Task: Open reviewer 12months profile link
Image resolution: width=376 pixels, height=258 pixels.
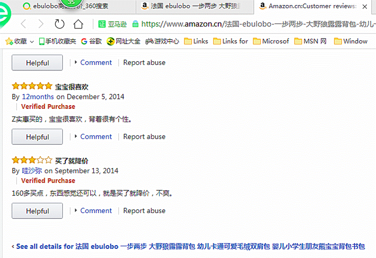Action: 38,97
